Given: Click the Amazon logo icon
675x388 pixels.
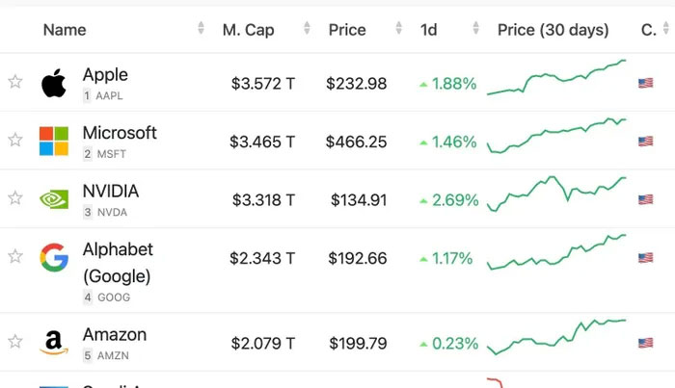Looking at the screenshot, I should 54,343.
